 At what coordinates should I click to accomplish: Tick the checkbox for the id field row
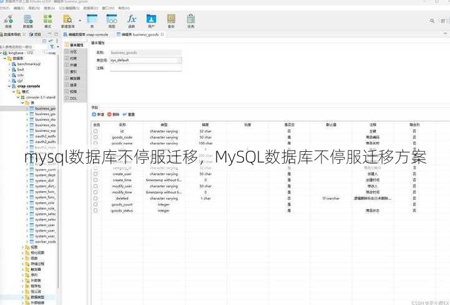click(95, 131)
